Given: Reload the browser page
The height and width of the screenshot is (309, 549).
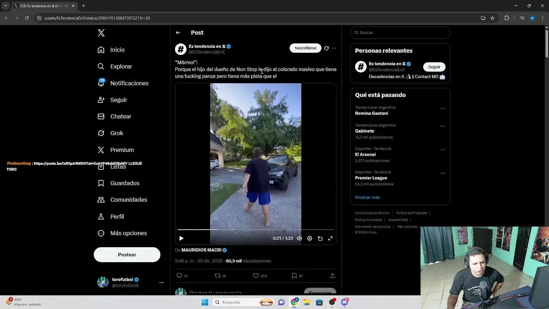Looking at the screenshot, I should tap(27, 18).
